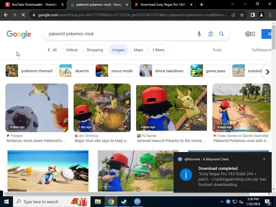
Task: Open qBittorrent from the taskbar
Action: click(137, 202)
